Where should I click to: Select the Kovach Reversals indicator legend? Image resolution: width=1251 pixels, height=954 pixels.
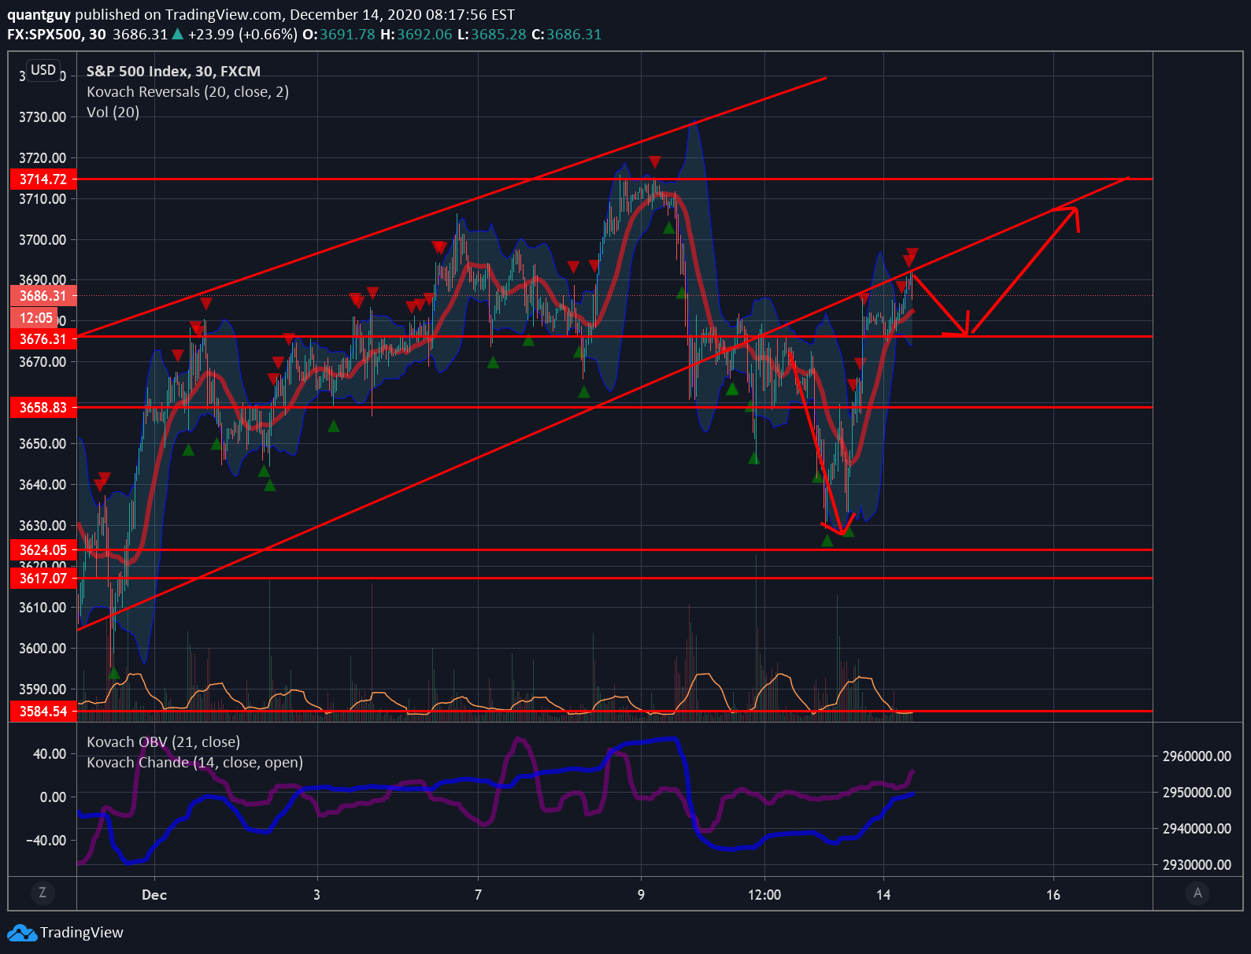pyautogui.click(x=187, y=92)
